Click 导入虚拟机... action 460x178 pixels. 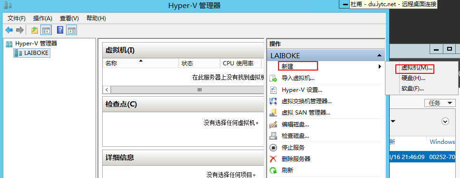(298, 78)
